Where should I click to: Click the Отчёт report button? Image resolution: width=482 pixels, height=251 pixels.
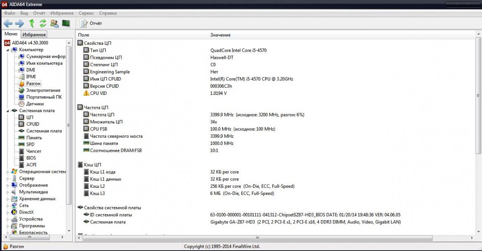(91, 23)
